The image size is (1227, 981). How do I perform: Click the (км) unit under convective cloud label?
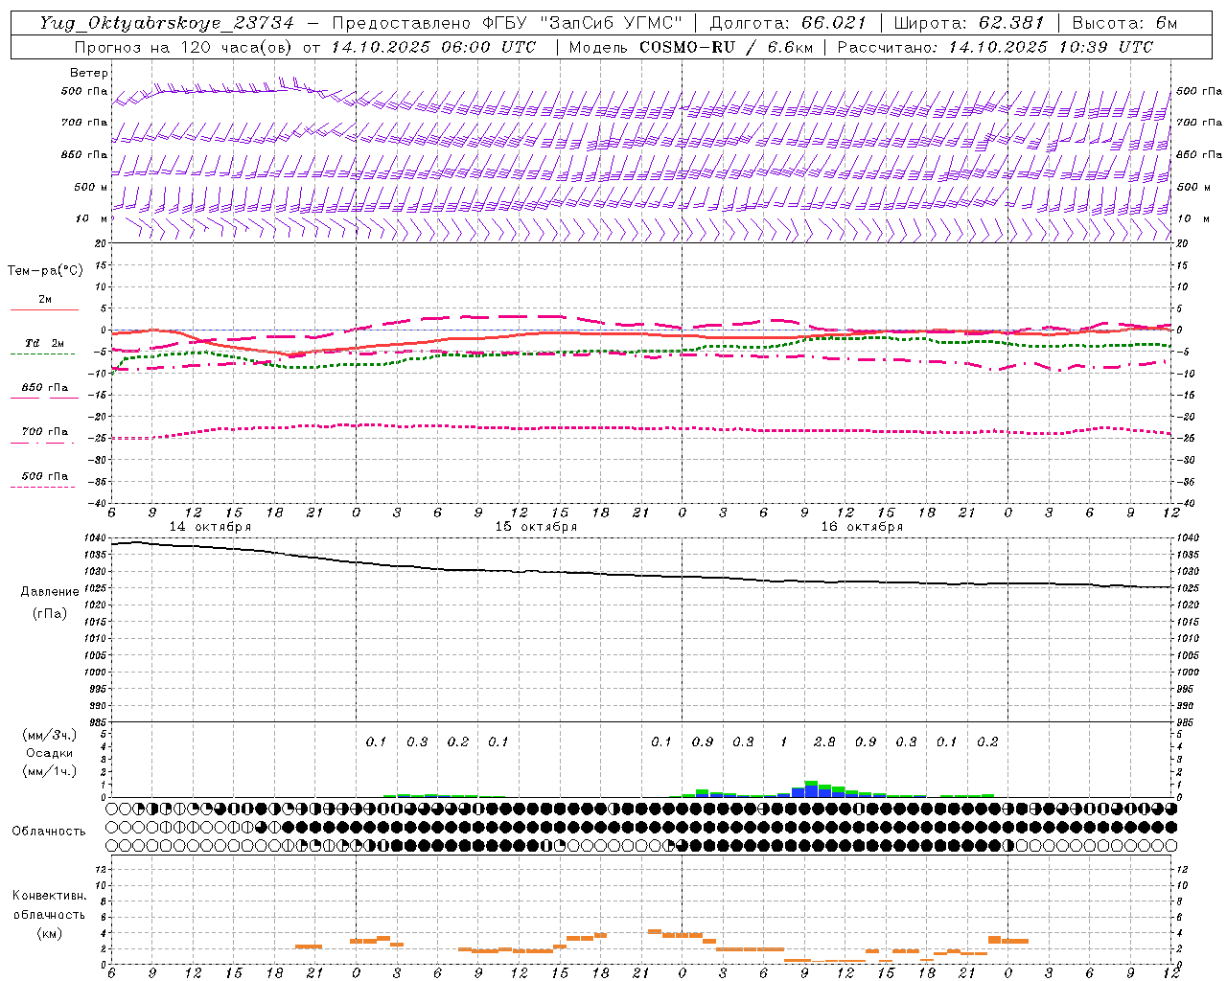coord(50,932)
